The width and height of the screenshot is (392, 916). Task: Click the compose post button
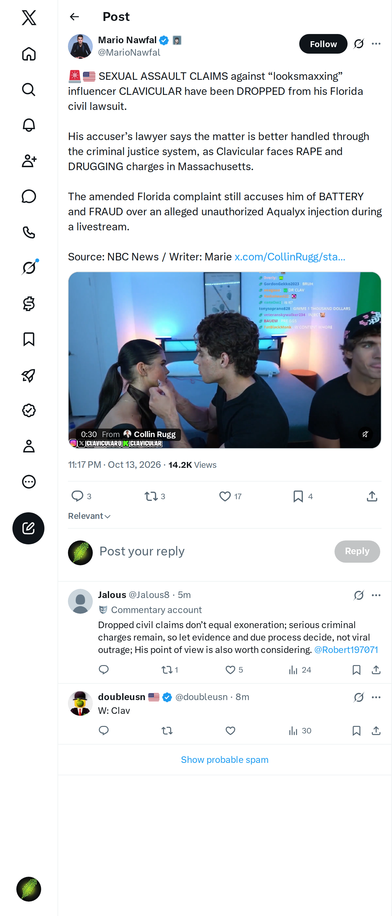(28, 528)
